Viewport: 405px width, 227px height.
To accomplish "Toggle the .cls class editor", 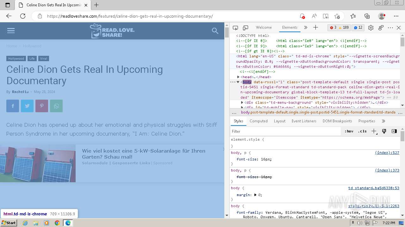I will [x=362, y=131].
